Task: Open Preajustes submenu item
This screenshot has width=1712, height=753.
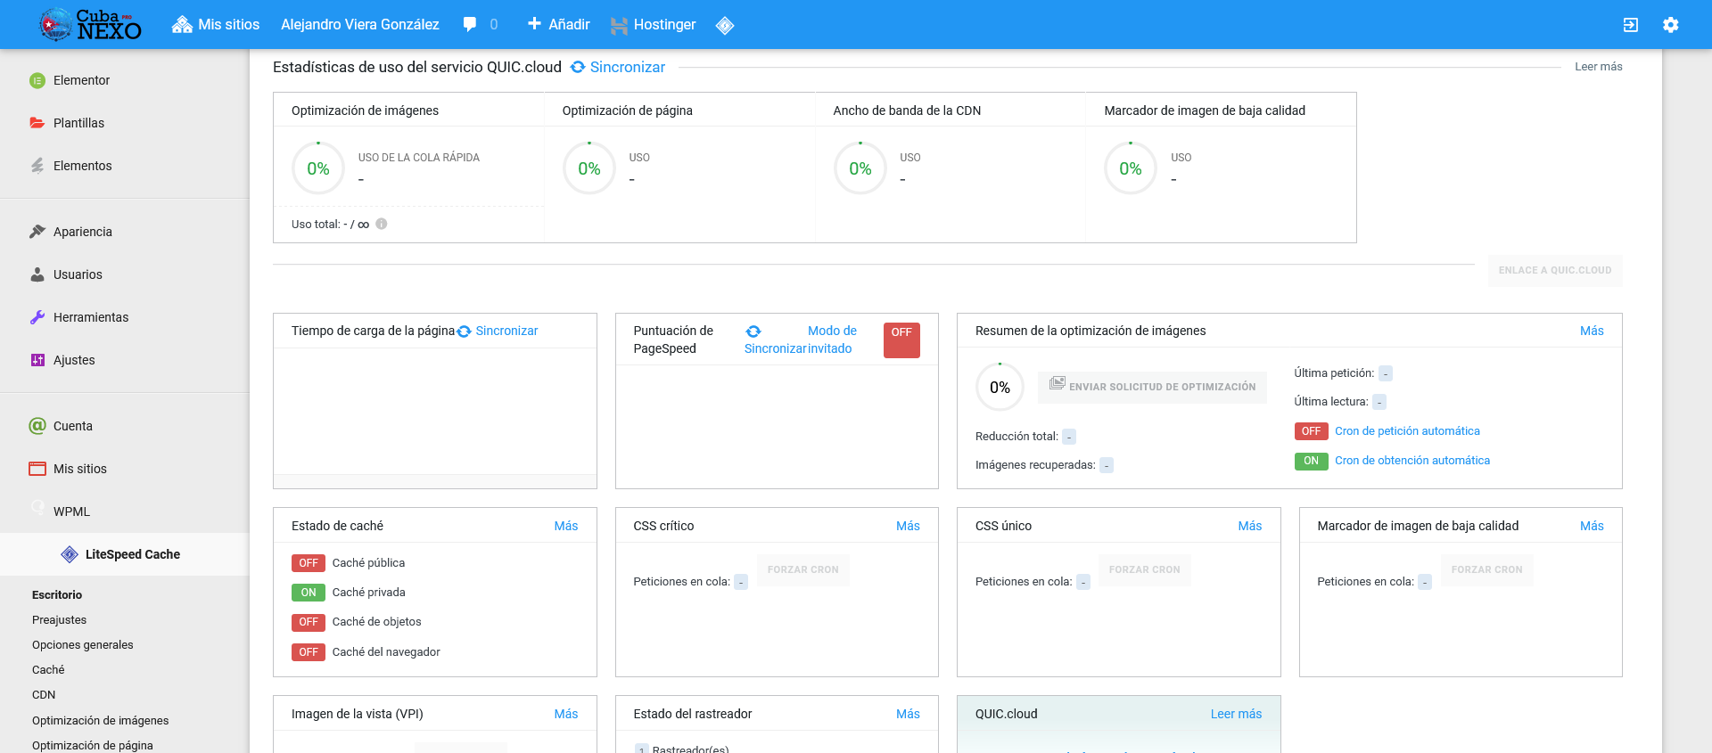Action: pos(59,619)
